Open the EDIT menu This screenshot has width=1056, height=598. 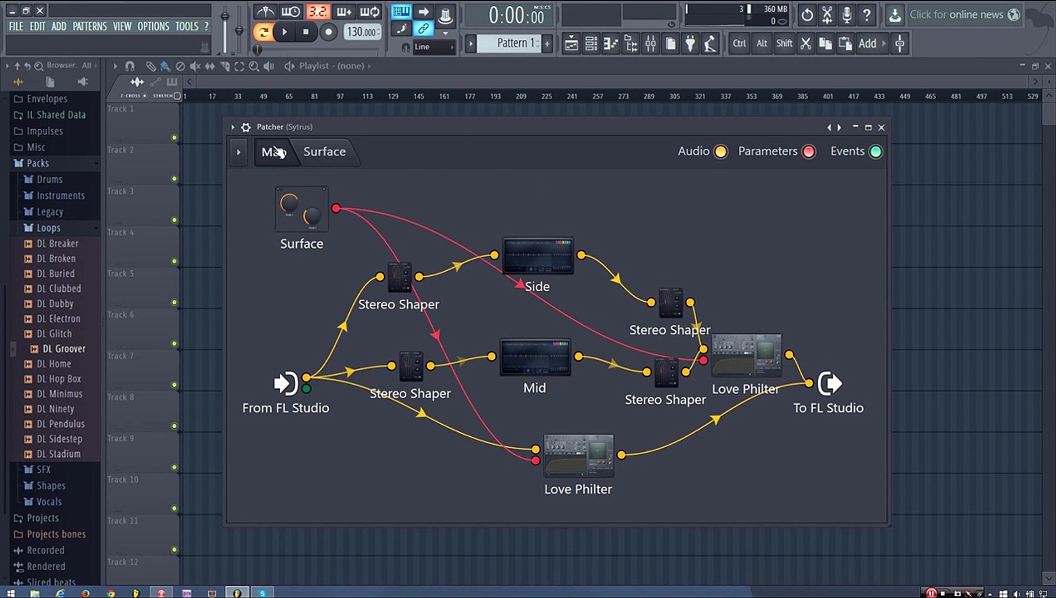click(38, 27)
